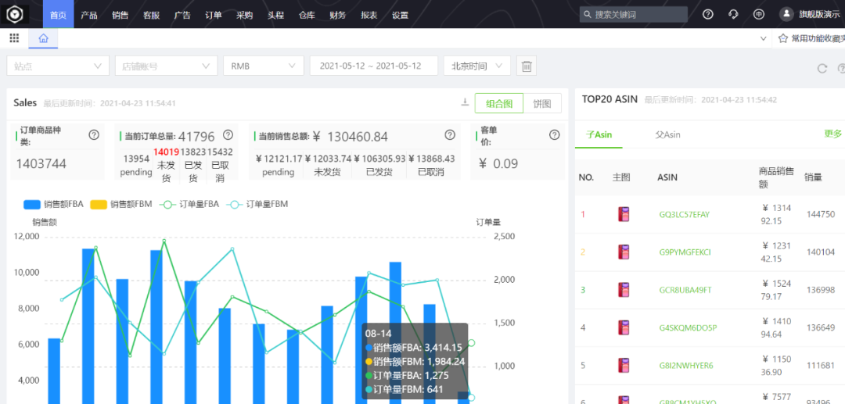The image size is (845, 404).
Task: Contact support via the headset icon
Action: pyautogui.click(x=733, y=14)
